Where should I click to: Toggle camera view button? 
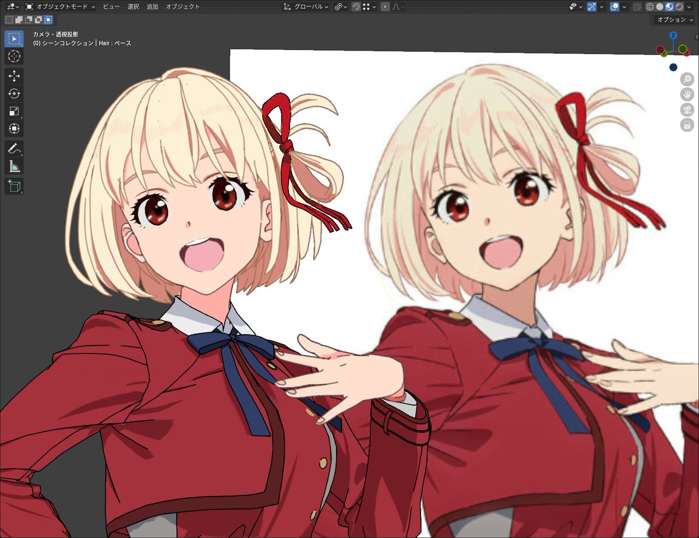tap(687, 109)
